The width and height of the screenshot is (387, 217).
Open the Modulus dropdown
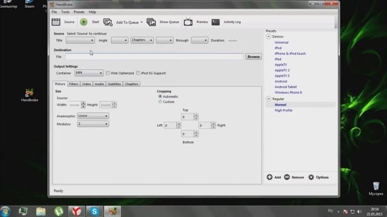(93, 124)
